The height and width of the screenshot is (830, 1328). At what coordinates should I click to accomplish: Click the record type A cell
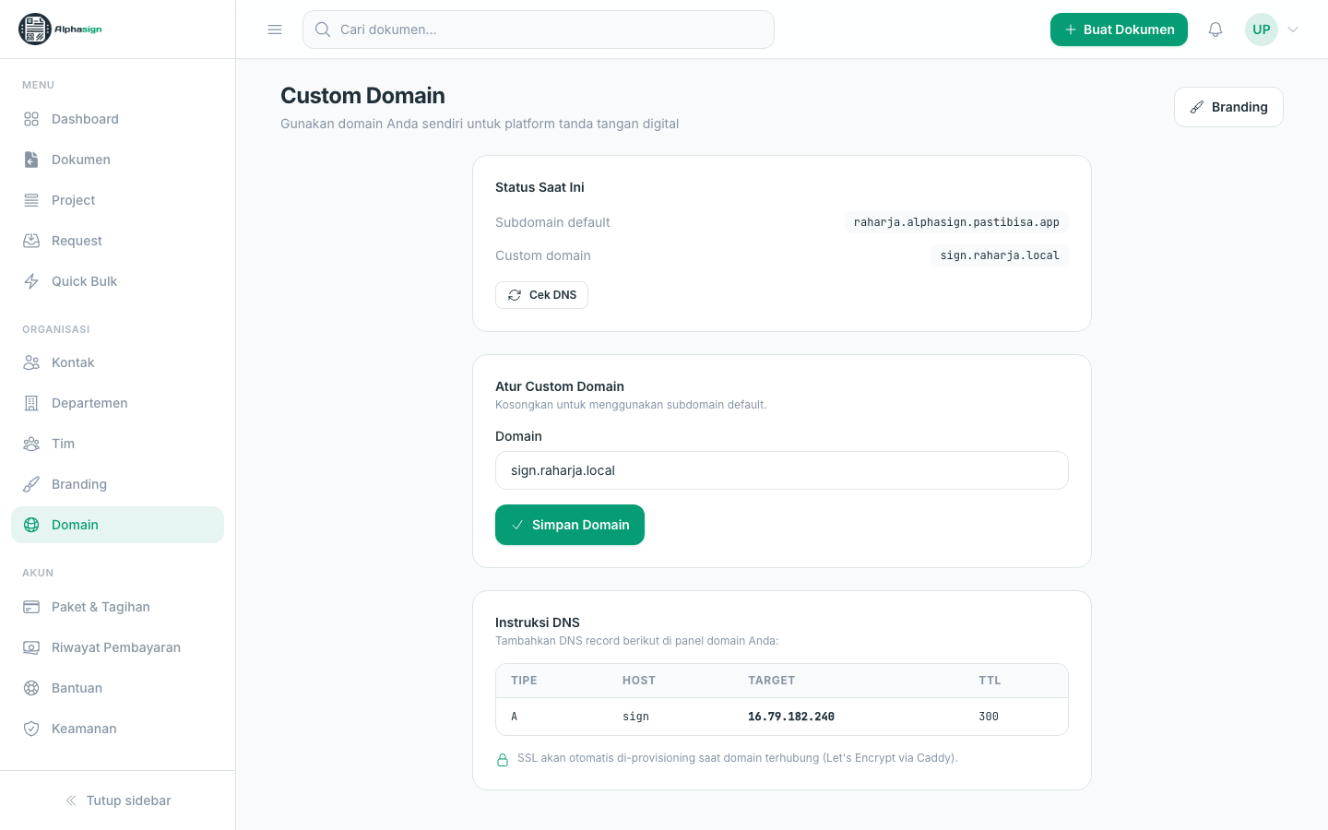pos(515,717)
